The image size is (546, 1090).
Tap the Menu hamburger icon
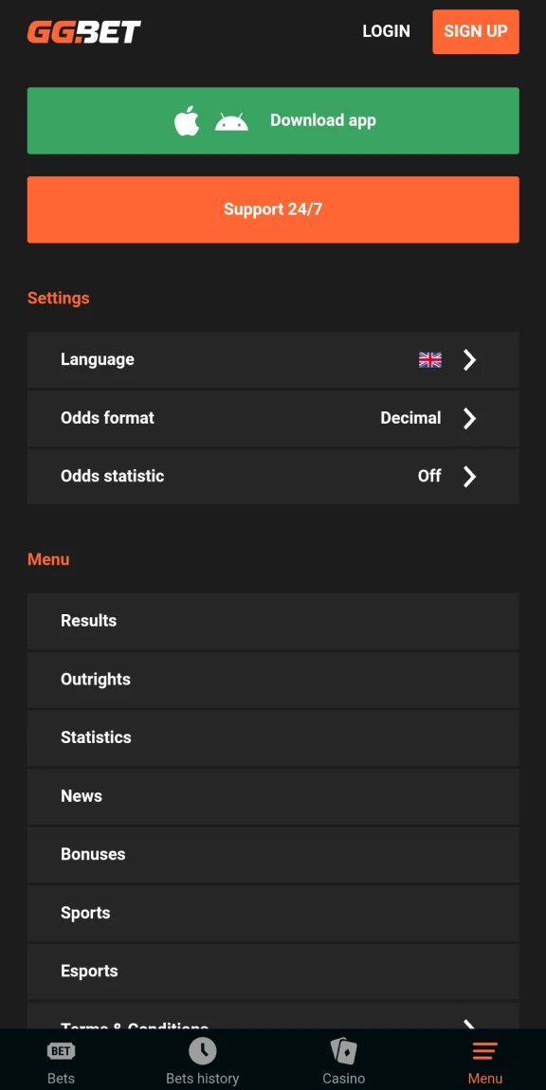(x=484, y=1051)
